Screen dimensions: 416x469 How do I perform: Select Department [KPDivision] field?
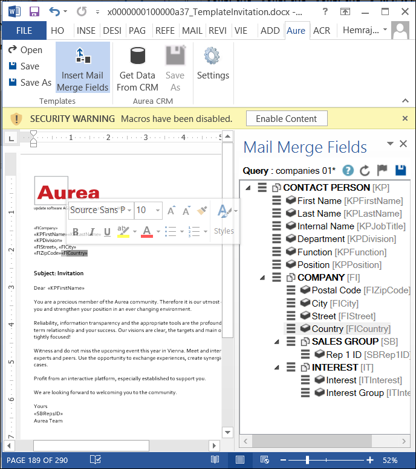[x=346, y=239]
